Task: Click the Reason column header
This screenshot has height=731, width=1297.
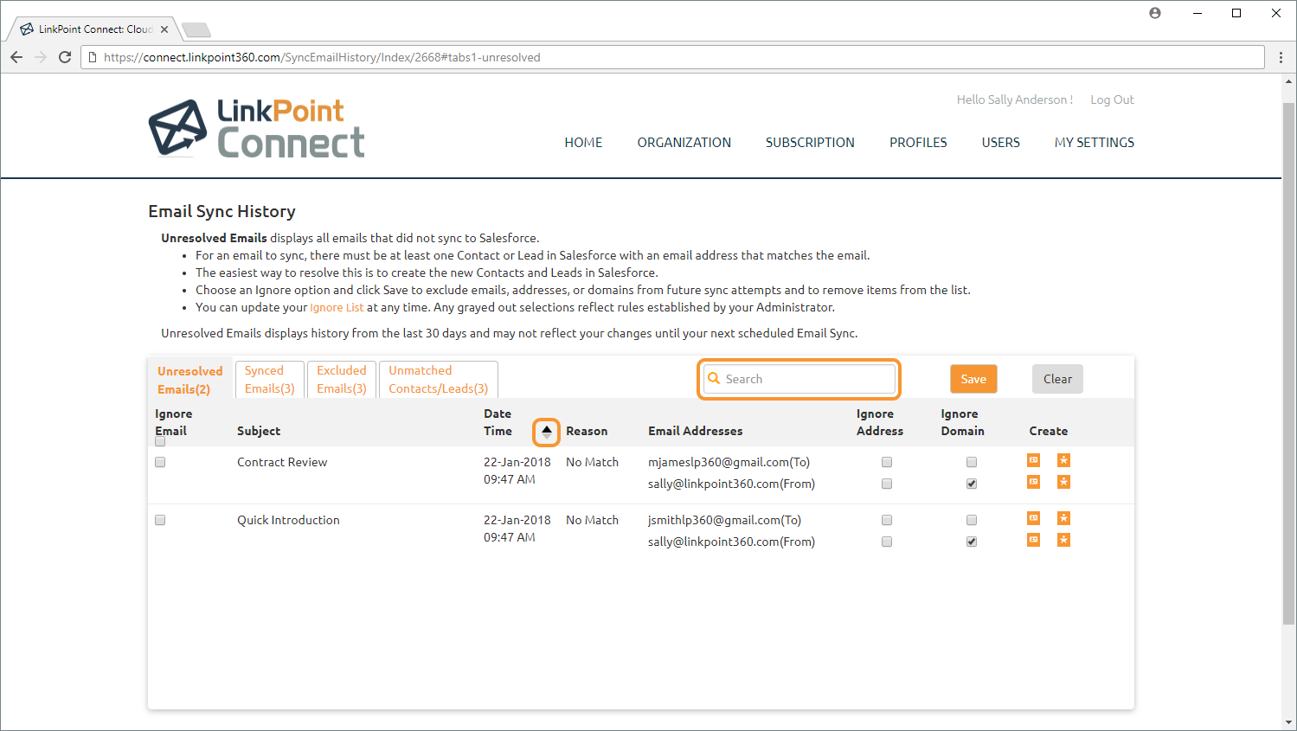Action: (587, 431)
